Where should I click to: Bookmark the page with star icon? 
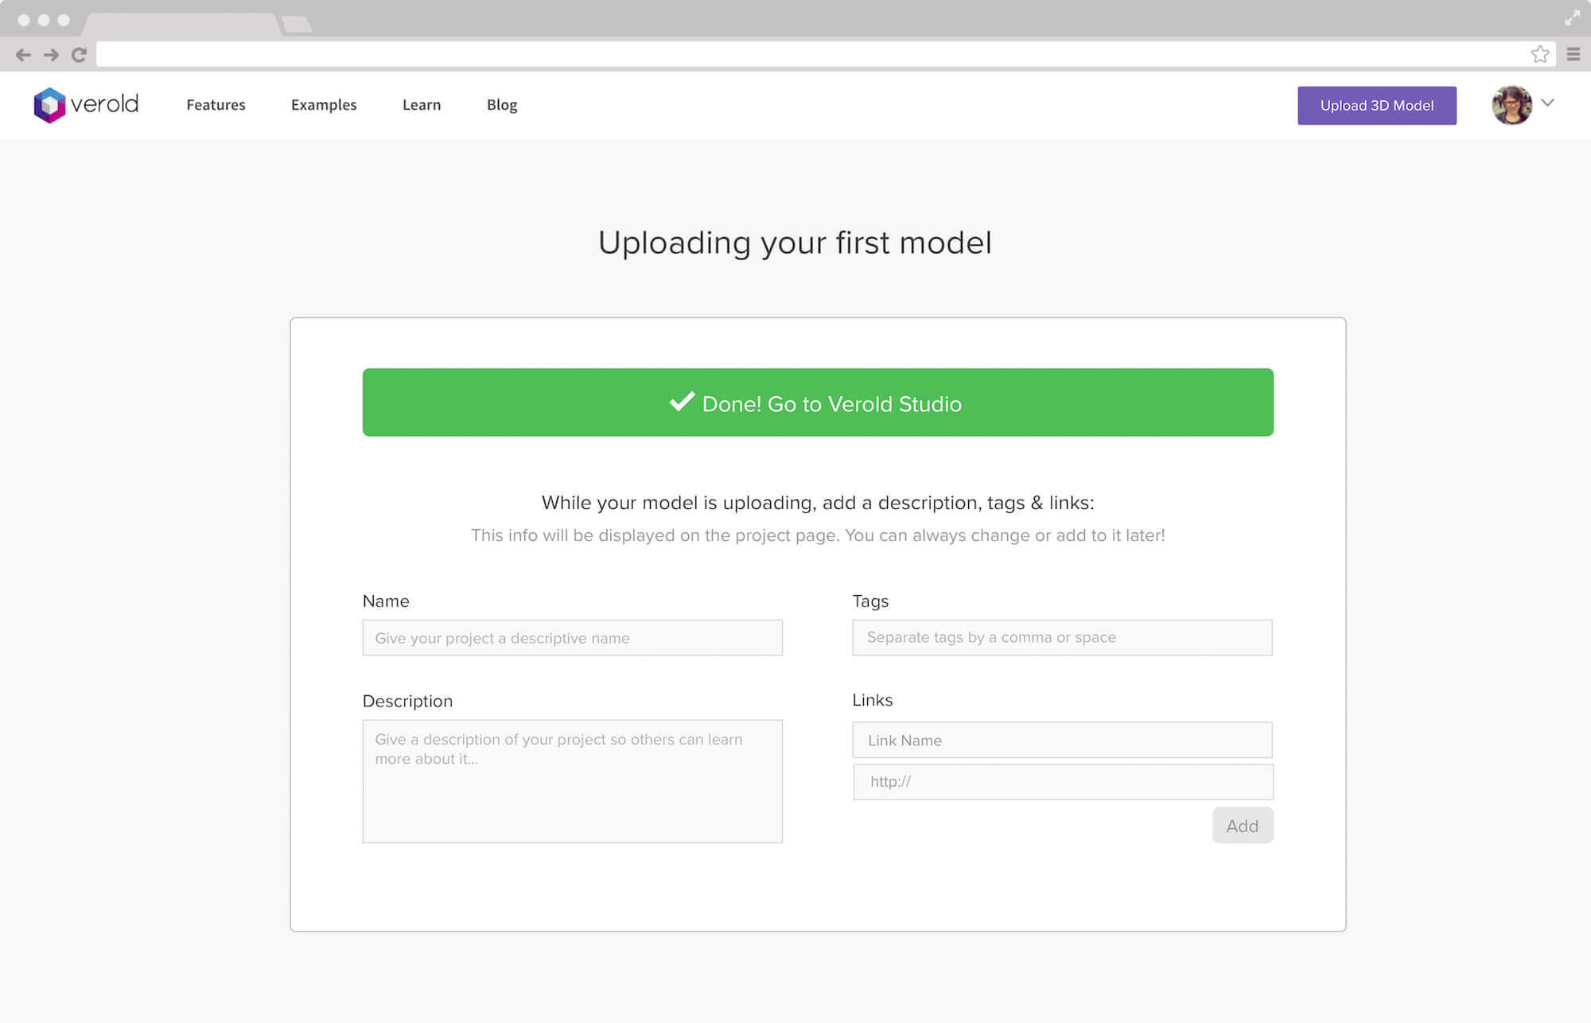(x=1540, y=54)
